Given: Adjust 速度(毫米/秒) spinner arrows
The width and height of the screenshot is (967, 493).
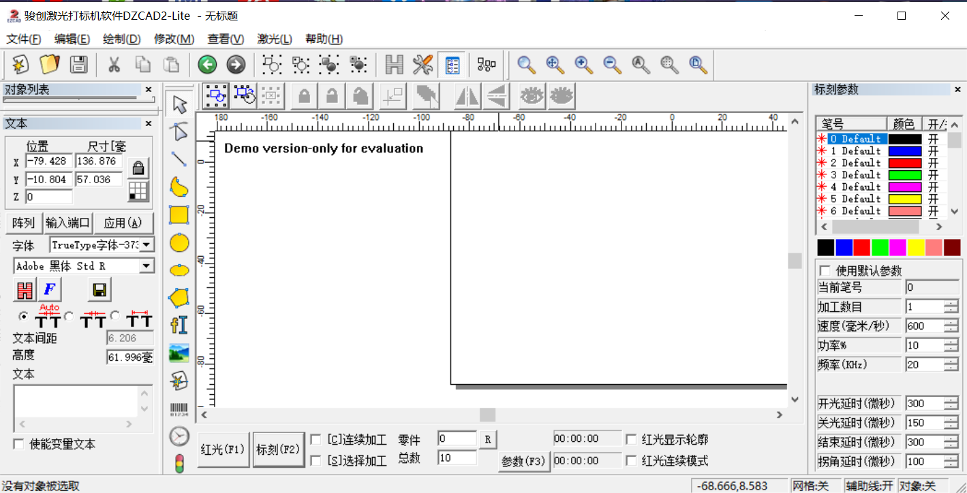Looking at the screenshot, I should click(x=951, y=326).
